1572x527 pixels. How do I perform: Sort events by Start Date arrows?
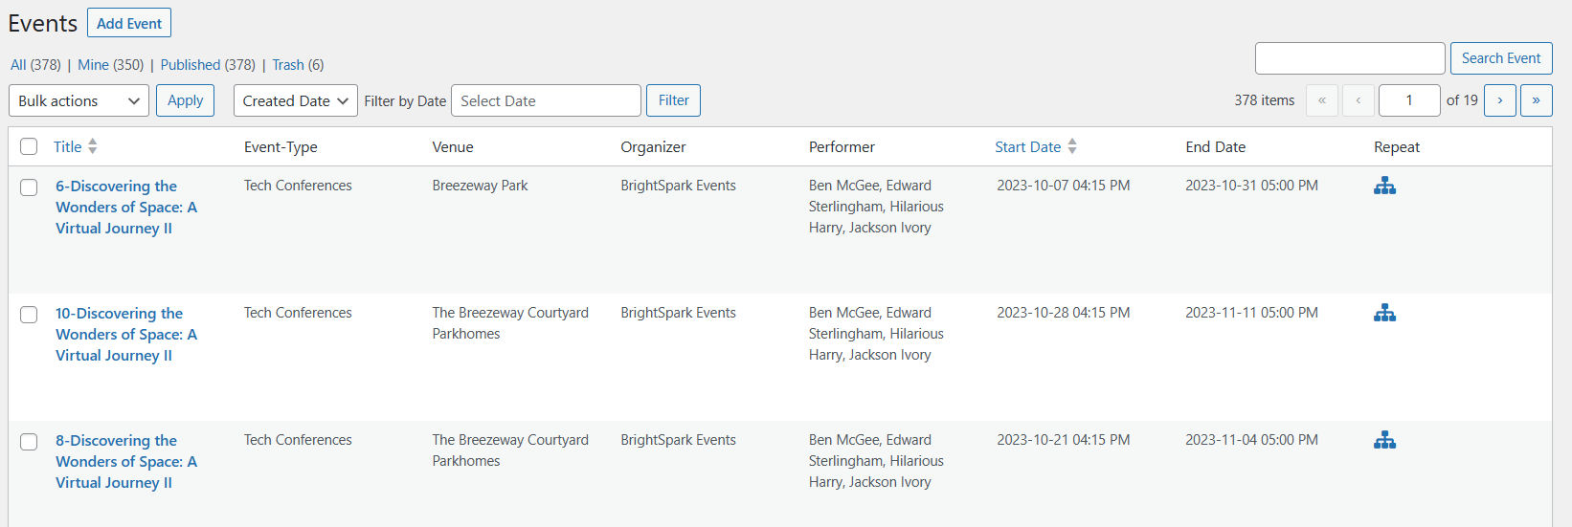point(1072,146)
